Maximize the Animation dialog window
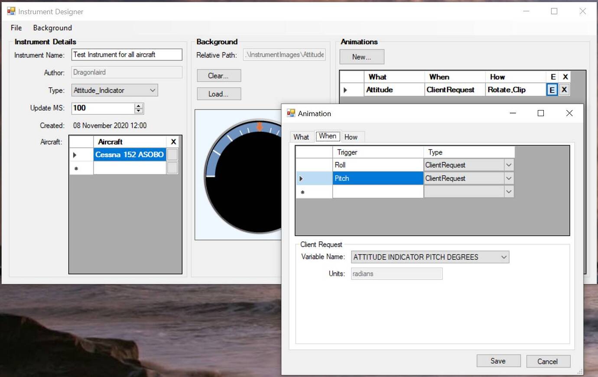 click(x=541, y=113)
